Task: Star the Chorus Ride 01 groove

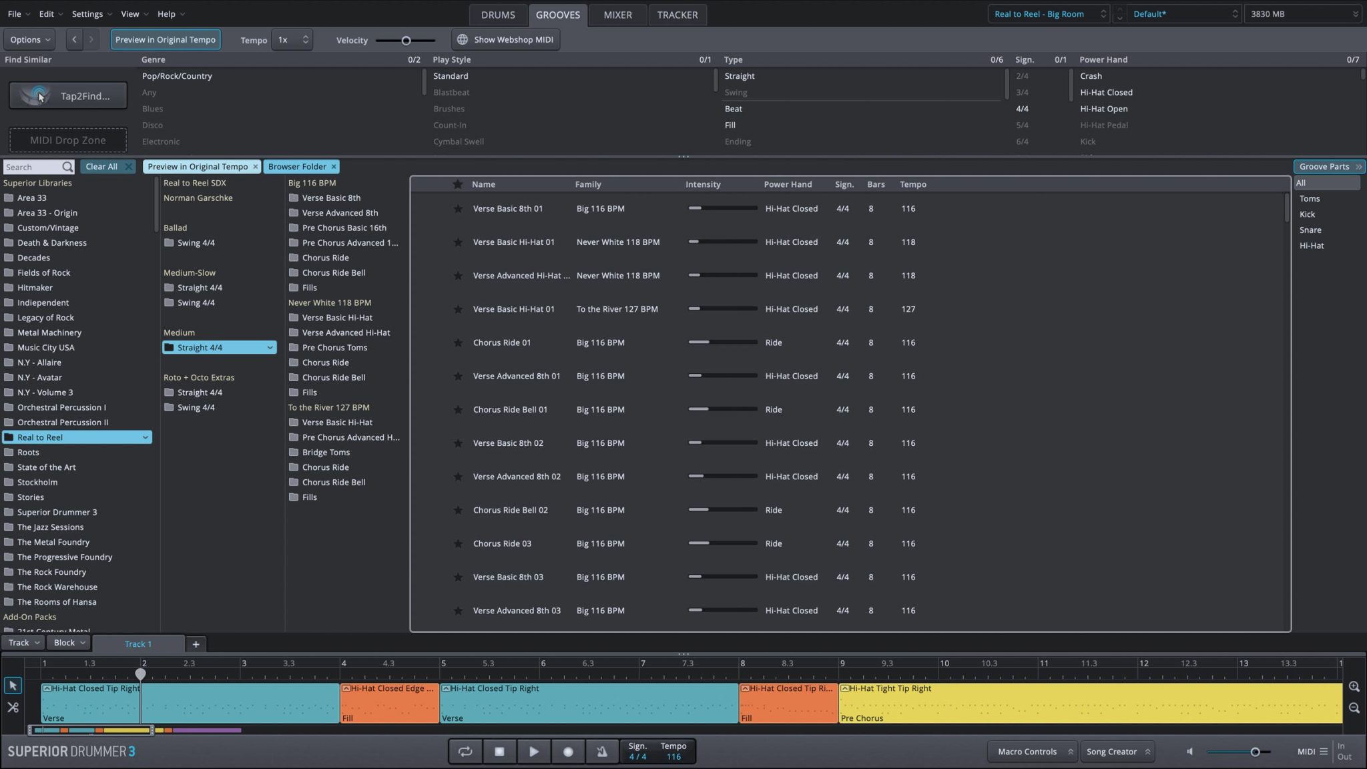Action: pyautogui.click(x=458, y=343)
